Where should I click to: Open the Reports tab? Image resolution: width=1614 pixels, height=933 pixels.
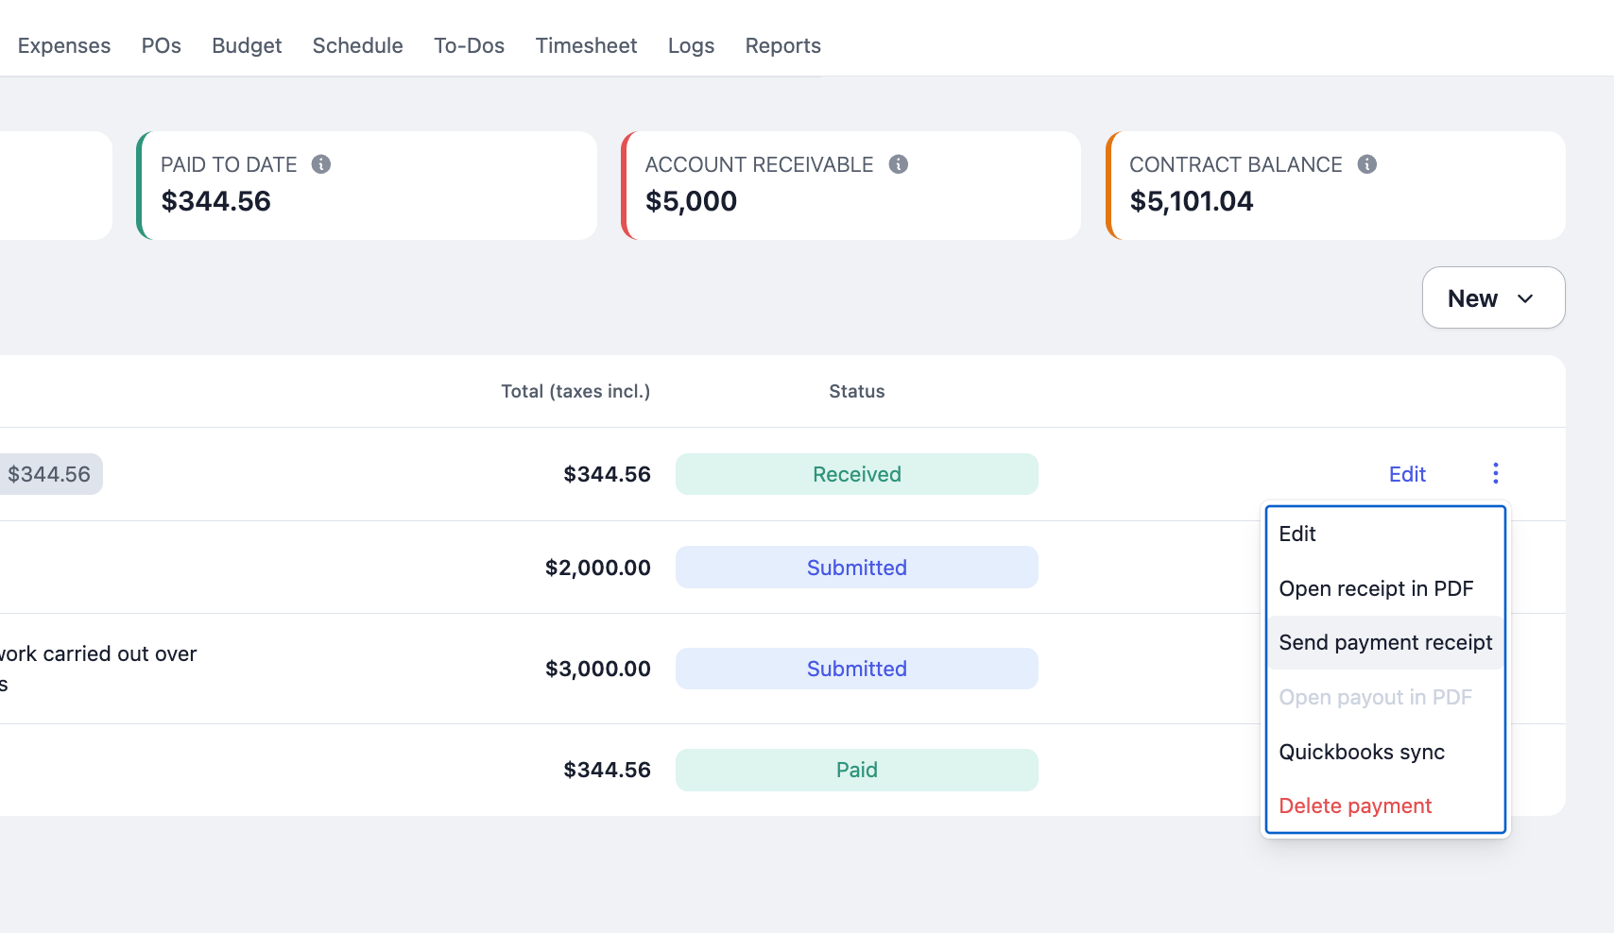[x=783, y=45]
